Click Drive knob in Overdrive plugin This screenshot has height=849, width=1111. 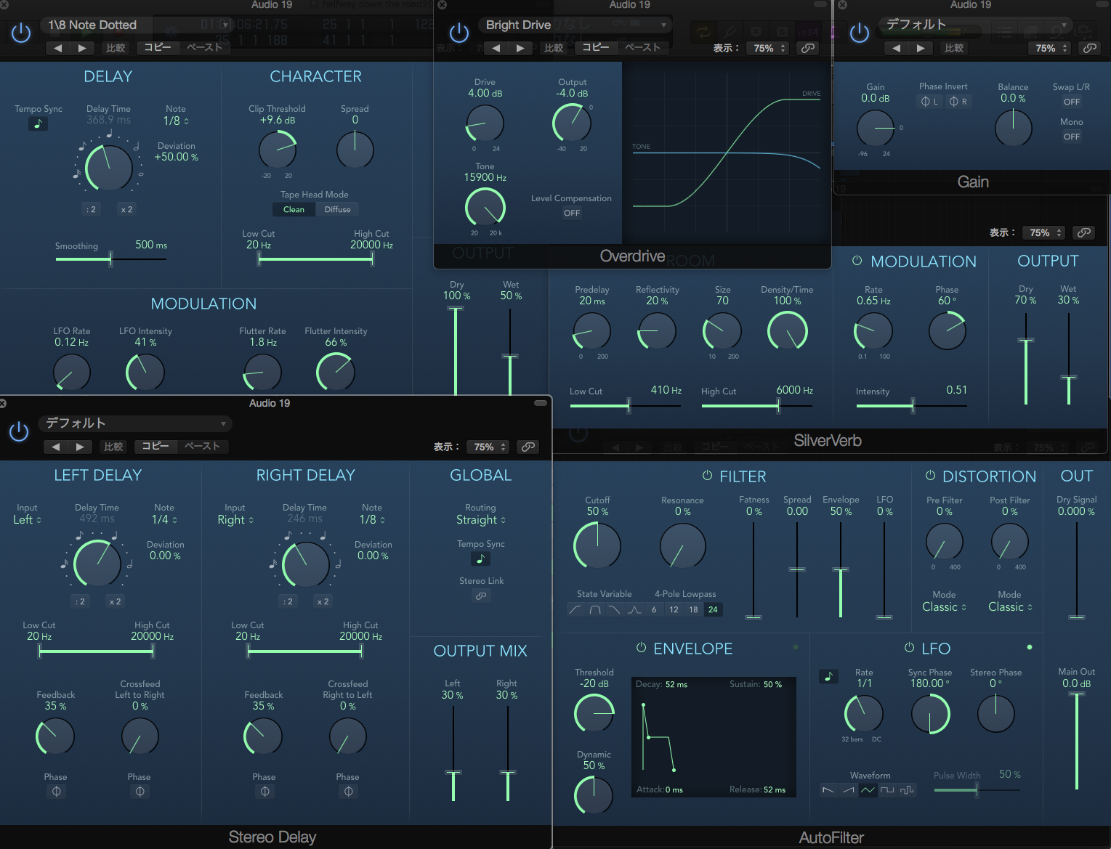point(485,123)
